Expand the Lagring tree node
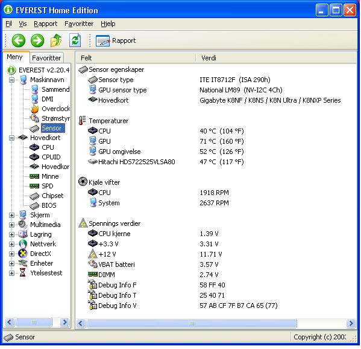 11,235
